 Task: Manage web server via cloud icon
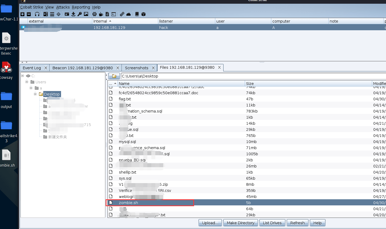pyautogui.click(x=128, y=14)
